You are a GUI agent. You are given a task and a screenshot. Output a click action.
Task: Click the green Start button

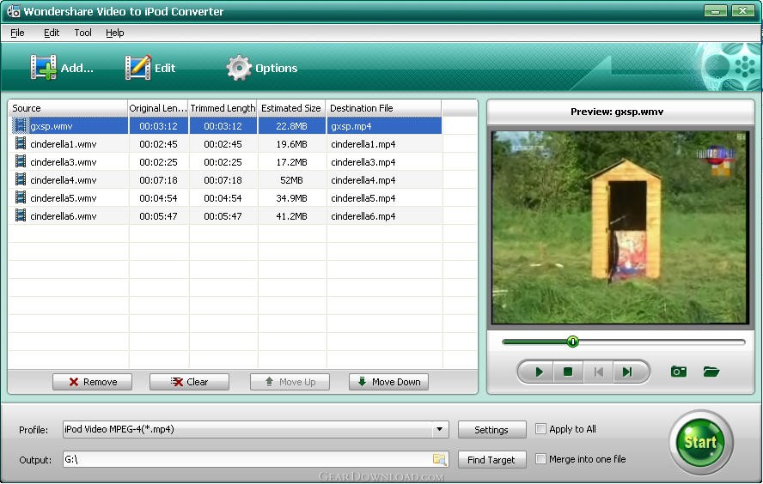pos(700,442)
